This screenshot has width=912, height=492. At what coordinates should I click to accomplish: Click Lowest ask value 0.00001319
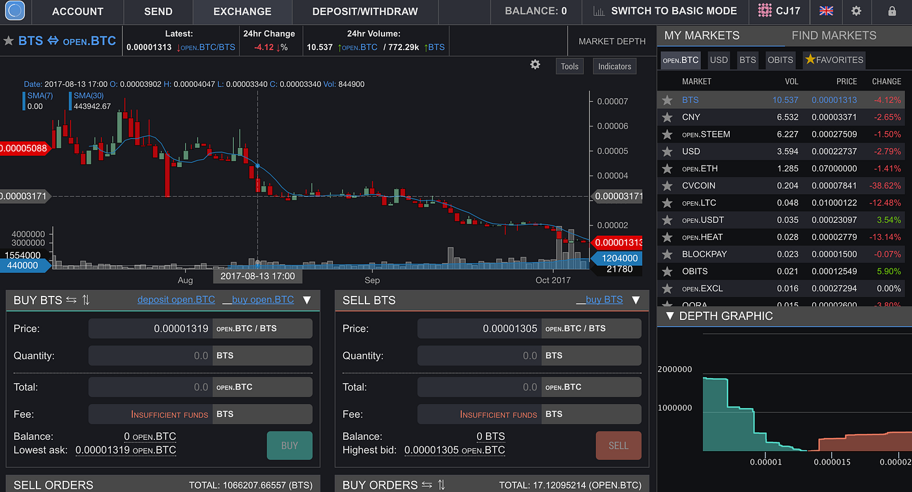[126, 450]
